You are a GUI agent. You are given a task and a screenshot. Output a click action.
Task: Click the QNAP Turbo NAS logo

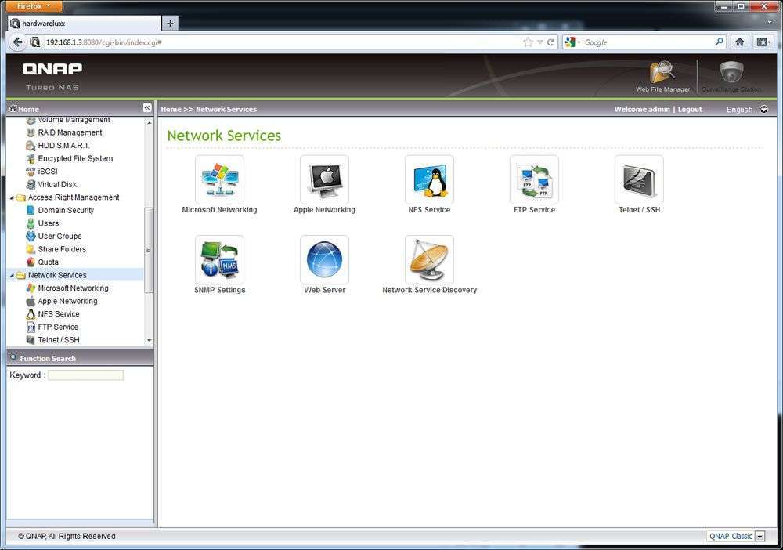52,76
